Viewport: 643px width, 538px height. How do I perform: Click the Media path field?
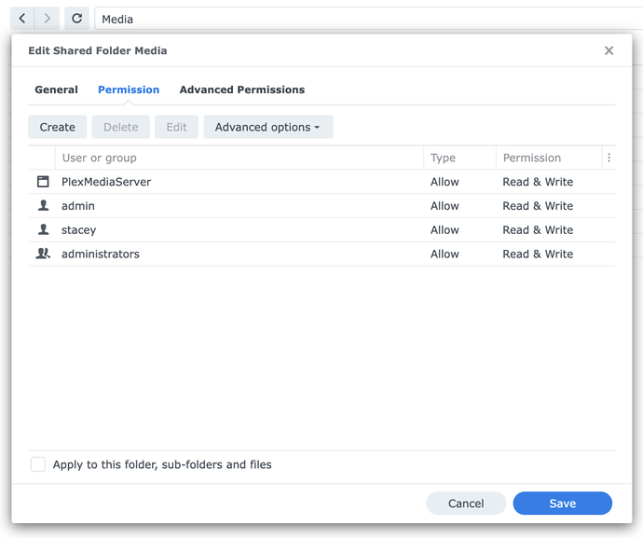[x=363, y=19]
